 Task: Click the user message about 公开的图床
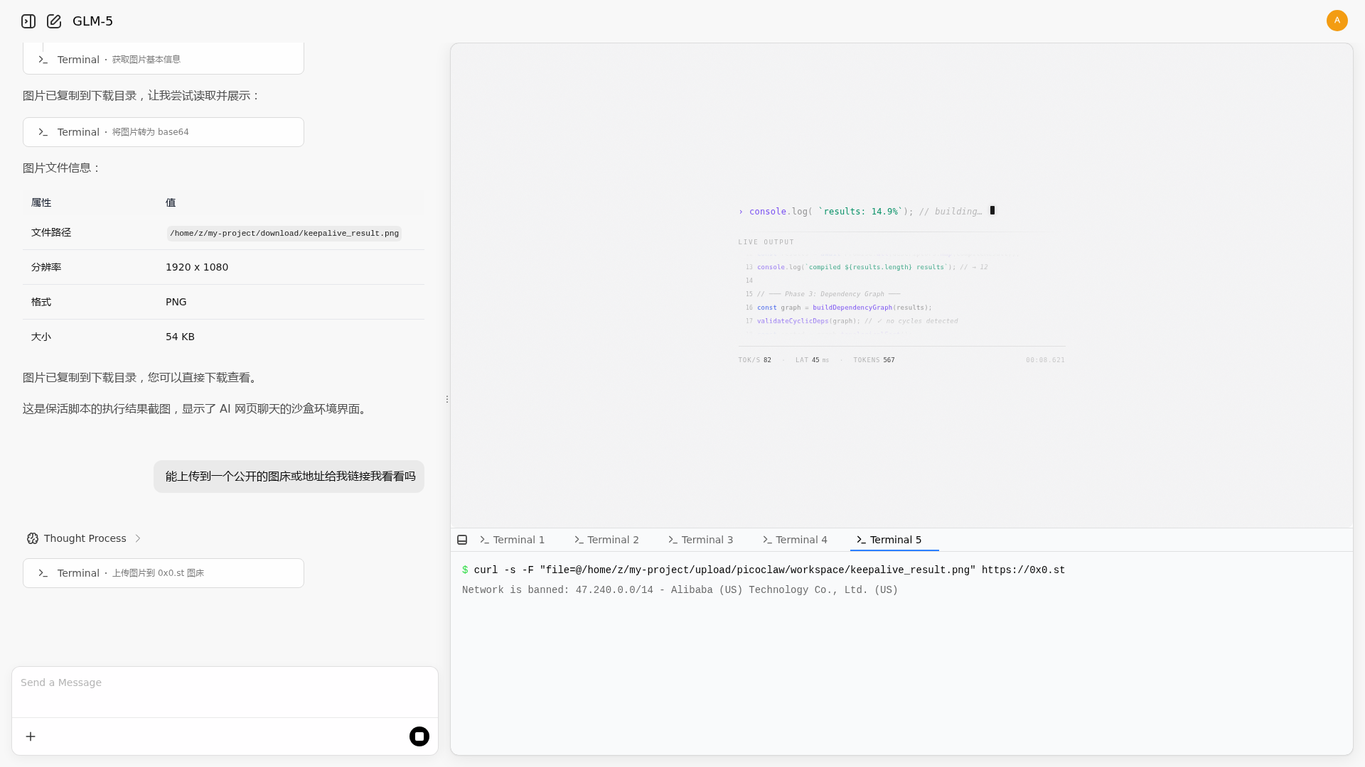click(289, 477)
